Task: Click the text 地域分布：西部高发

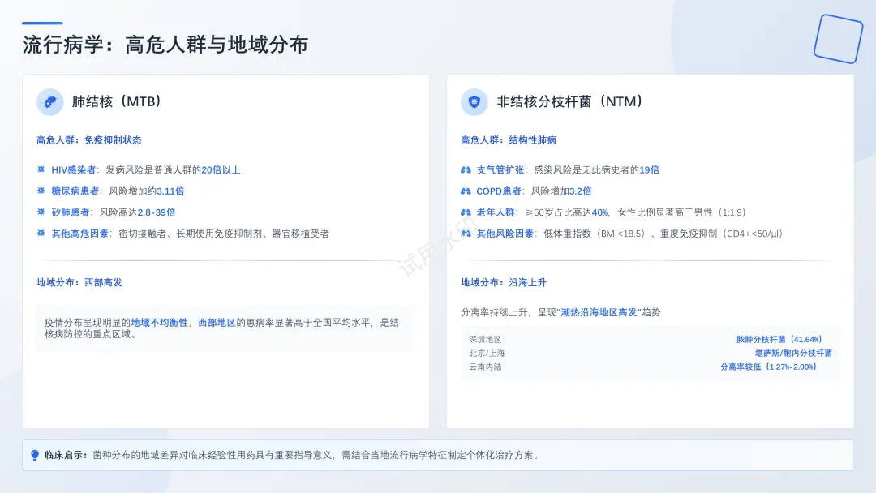Action: click(x=79, y=282)
